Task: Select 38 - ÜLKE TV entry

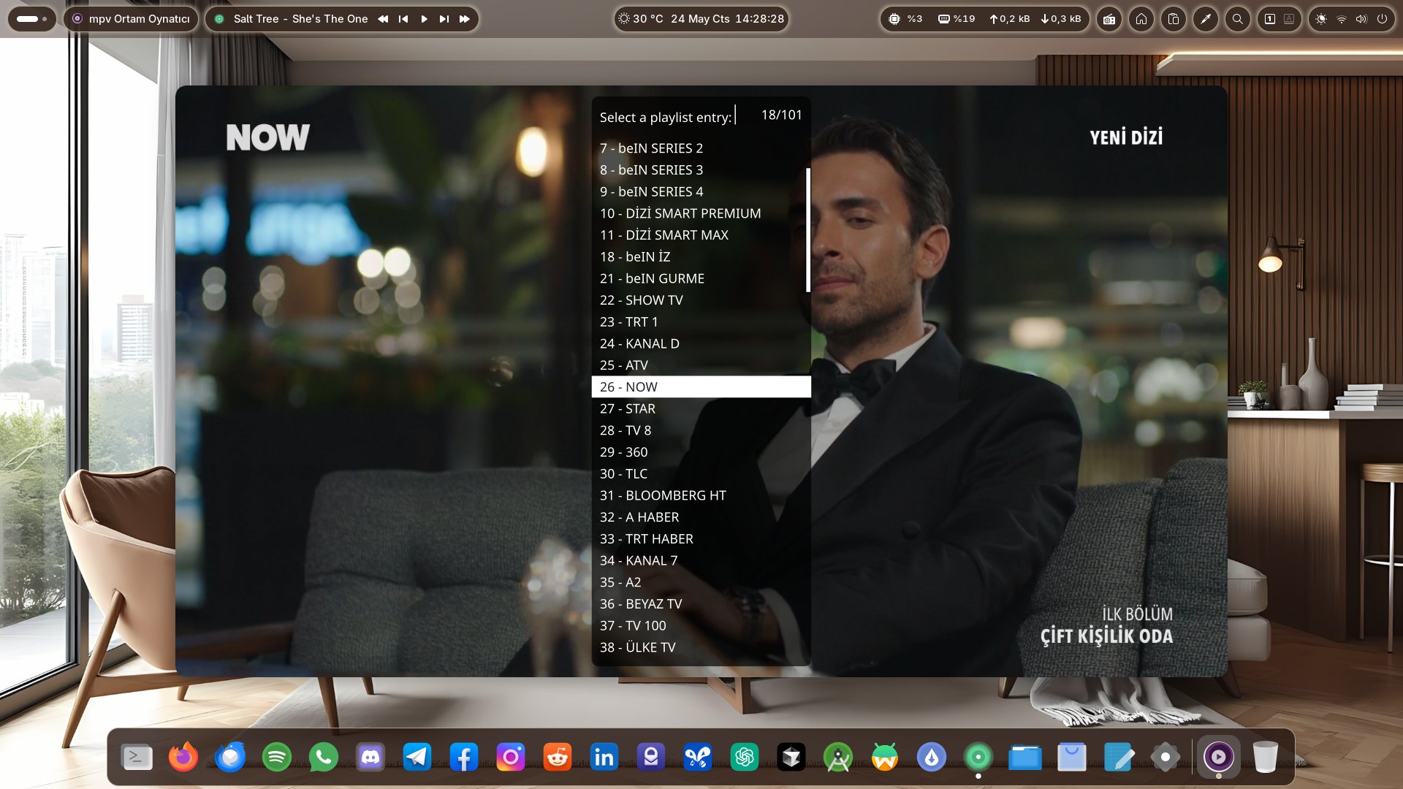Action: pyautogui.click(x=701, y=647)
